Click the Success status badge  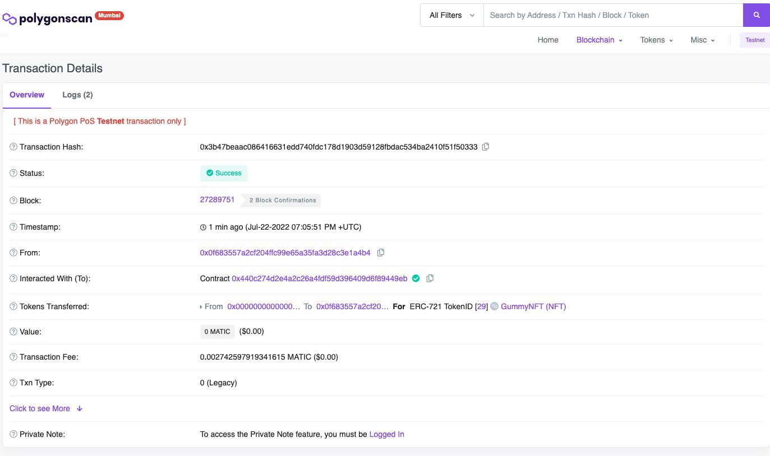click(224, 173)
